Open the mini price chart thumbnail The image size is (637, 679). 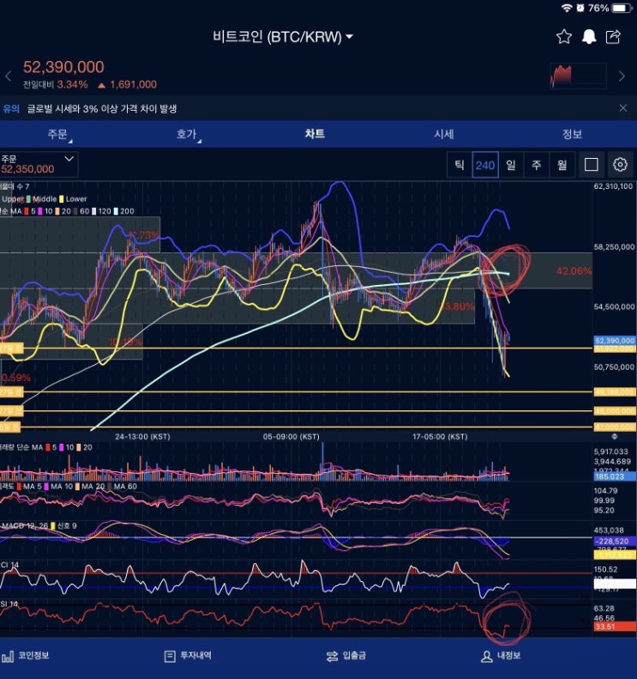click(x=578, y=76)
